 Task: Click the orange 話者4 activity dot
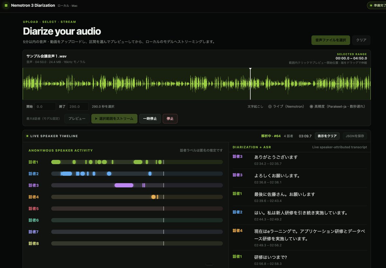(x=153, y=197)
